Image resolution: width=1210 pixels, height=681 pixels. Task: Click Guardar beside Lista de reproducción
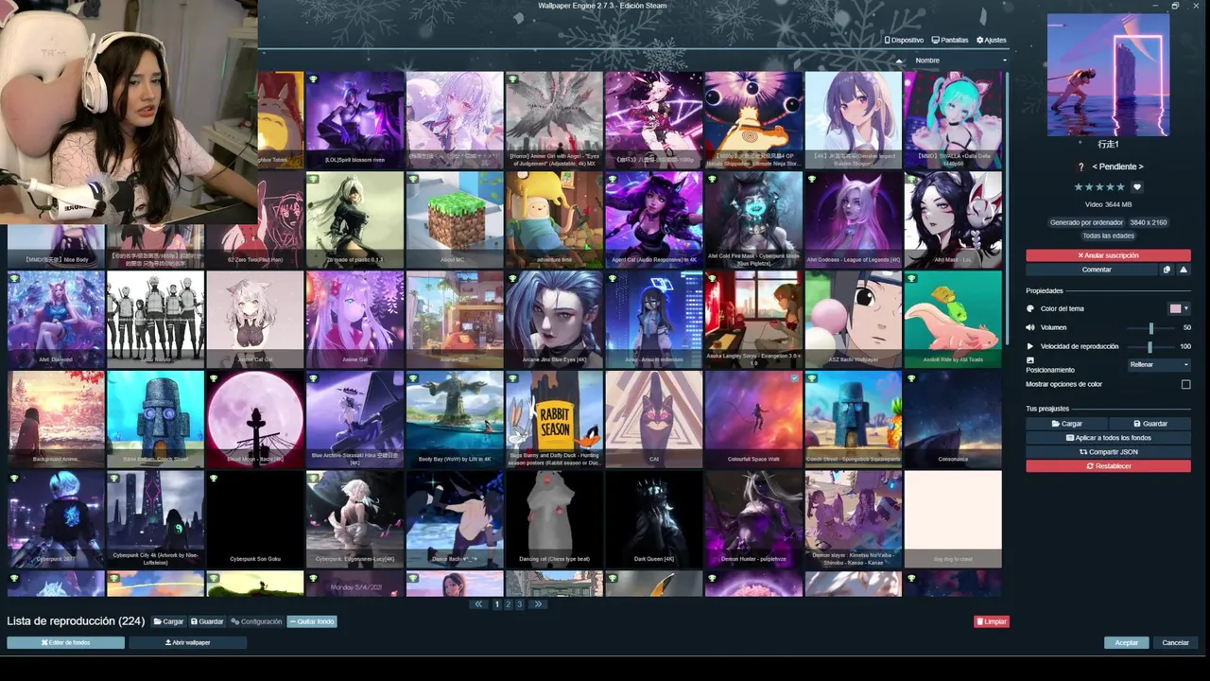pos(207,621)
